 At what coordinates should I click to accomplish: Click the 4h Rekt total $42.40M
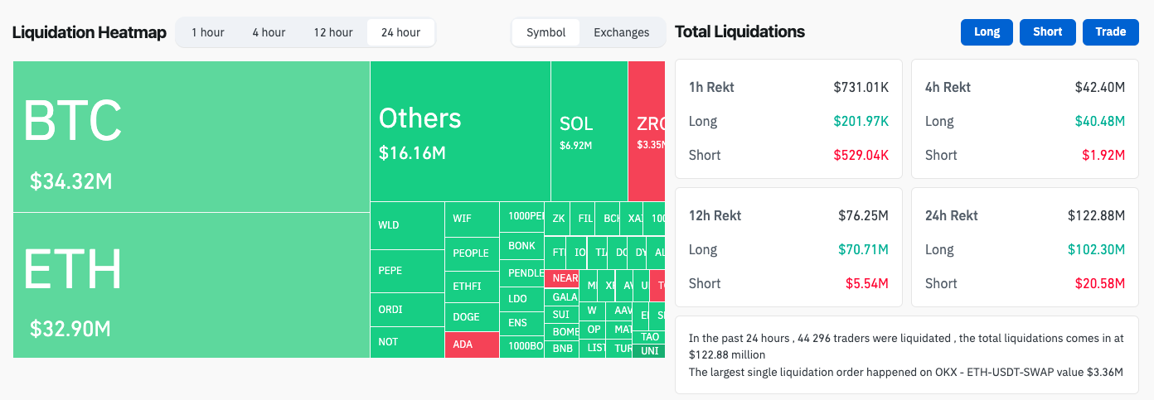pyautogui.click(x=1099, y=87)
